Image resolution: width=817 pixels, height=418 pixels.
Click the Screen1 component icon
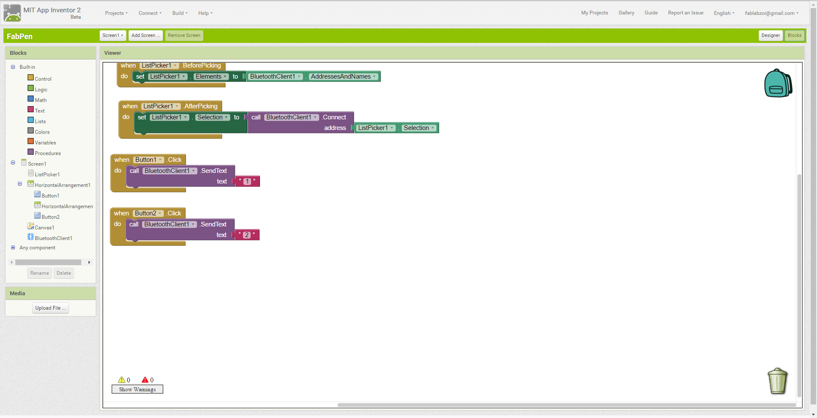point(24,163)
